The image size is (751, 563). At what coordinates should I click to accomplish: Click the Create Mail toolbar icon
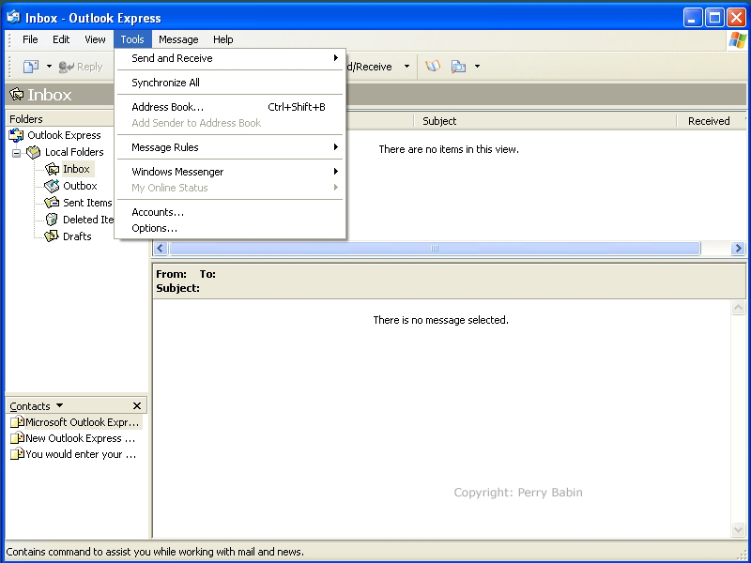coord(31,67)
